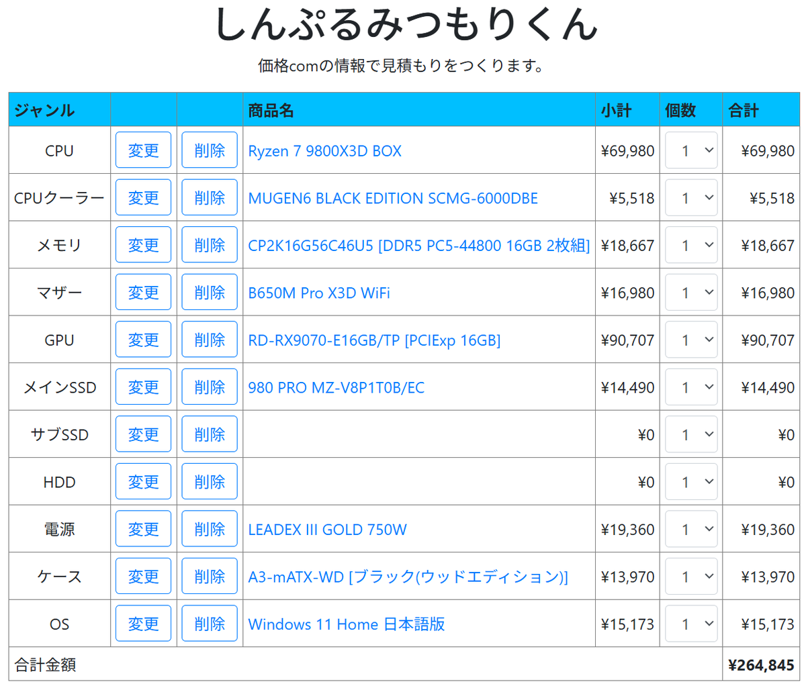Click 変更 button in the HDD row
Image resolution: width=806 pixels, height=690 pixels.
click(143, 481)
